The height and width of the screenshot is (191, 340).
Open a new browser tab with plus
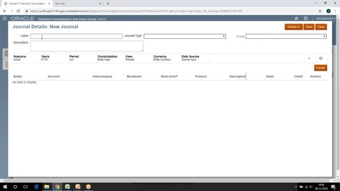click(x=108, y=4)
